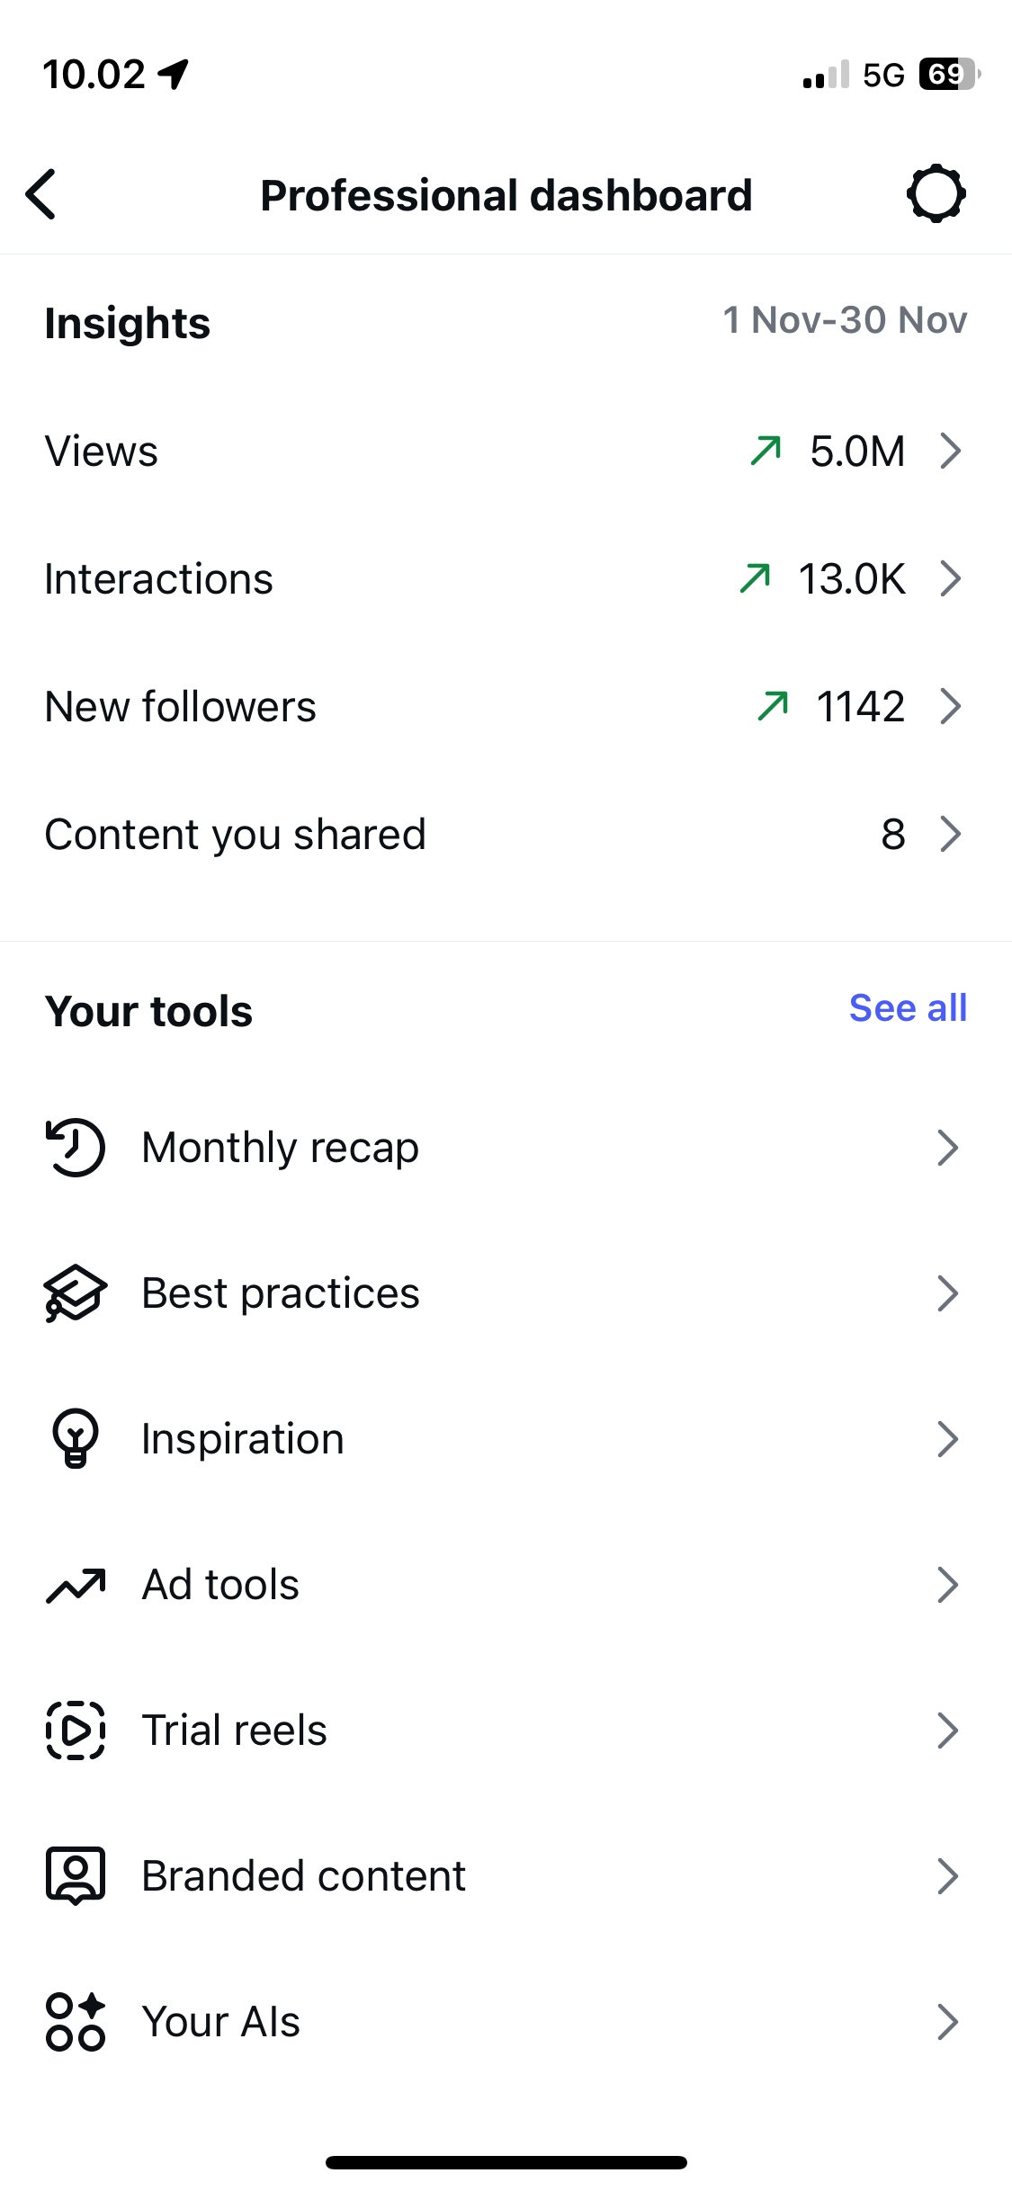Tap the Monthly recap clock icon
Screen dimensions: 1012x2191
[x=76, y=1148]
